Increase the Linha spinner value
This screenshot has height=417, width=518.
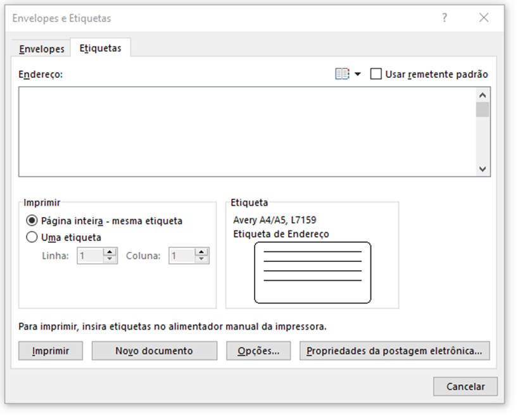point(110,252)
